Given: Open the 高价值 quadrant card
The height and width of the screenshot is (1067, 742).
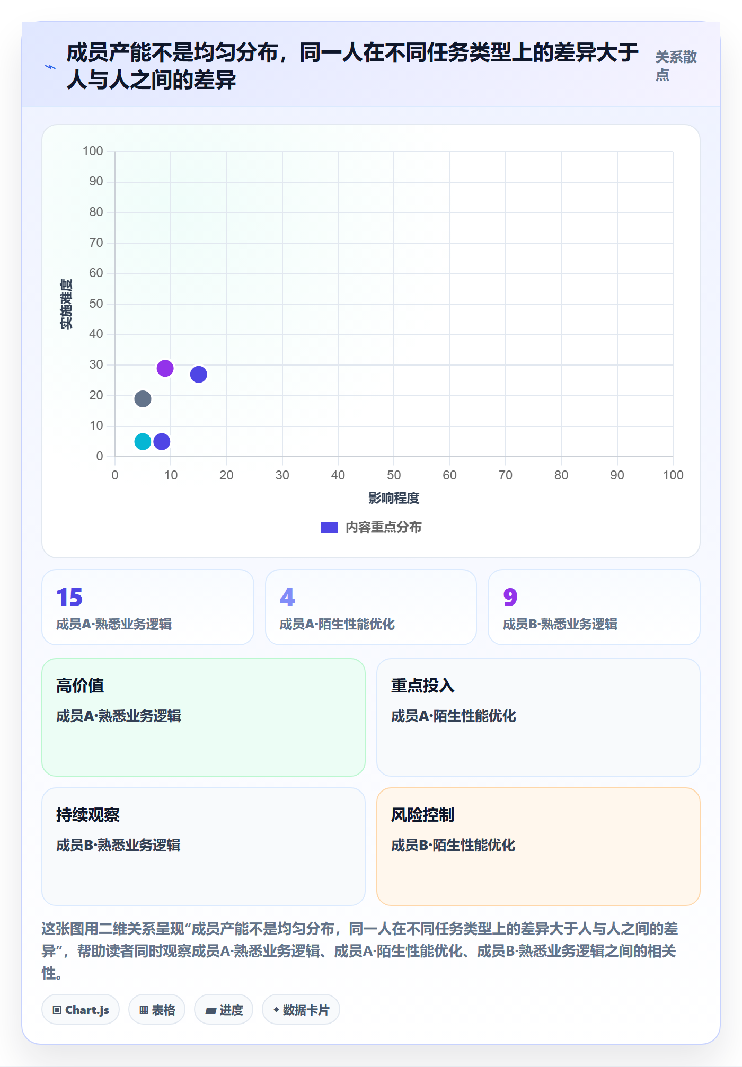Looking at the screenshot, I should coord(204,717).
